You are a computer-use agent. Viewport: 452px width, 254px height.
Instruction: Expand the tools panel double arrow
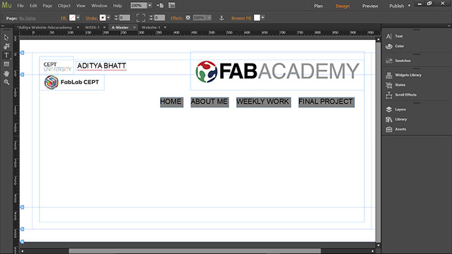pyautogui.click(x=3, y=26)
